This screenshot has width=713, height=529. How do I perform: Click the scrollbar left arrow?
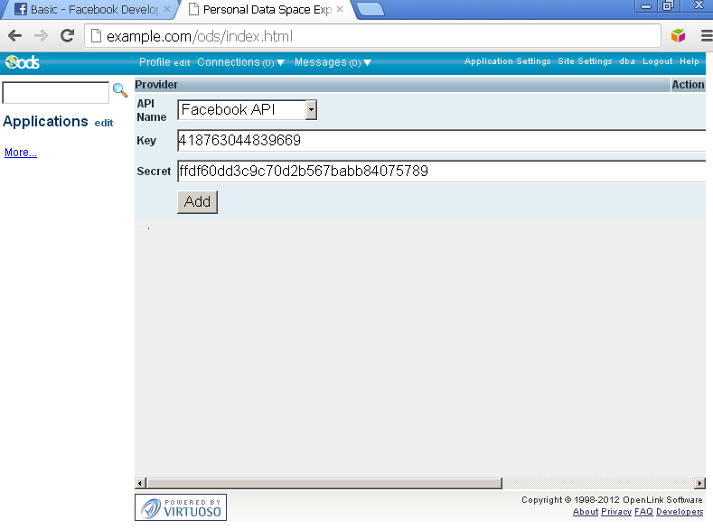pos(140,483)
